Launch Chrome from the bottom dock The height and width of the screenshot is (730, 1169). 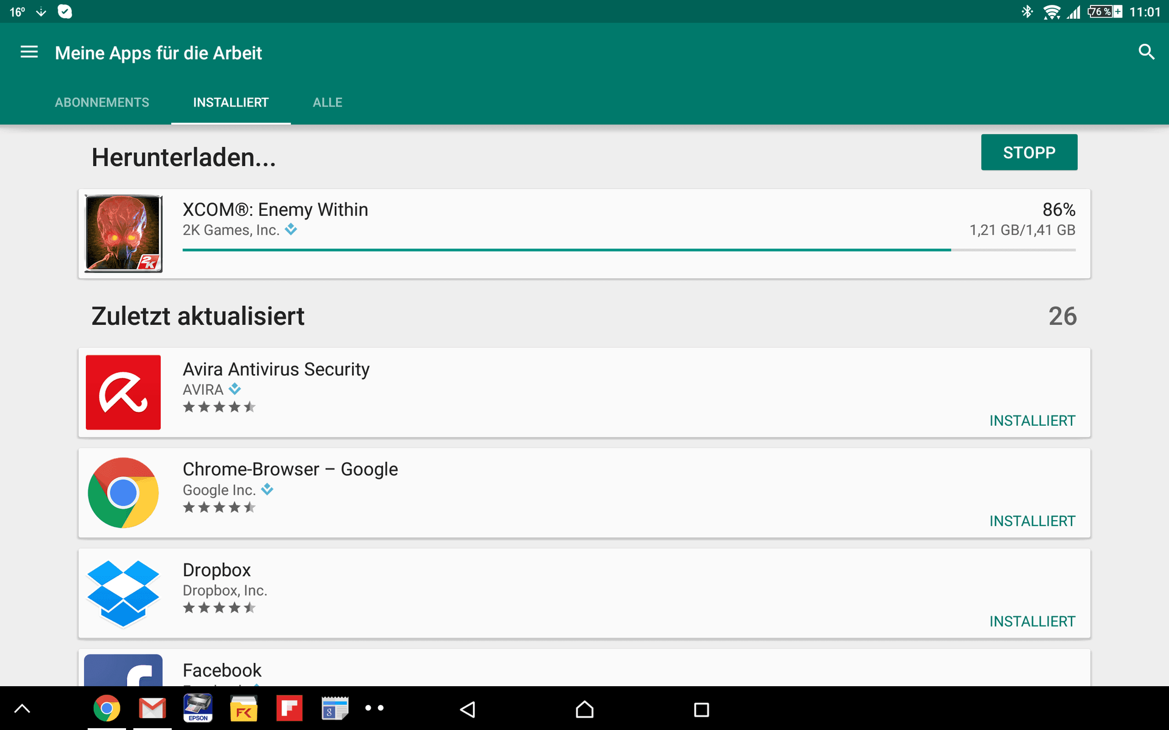107,709
